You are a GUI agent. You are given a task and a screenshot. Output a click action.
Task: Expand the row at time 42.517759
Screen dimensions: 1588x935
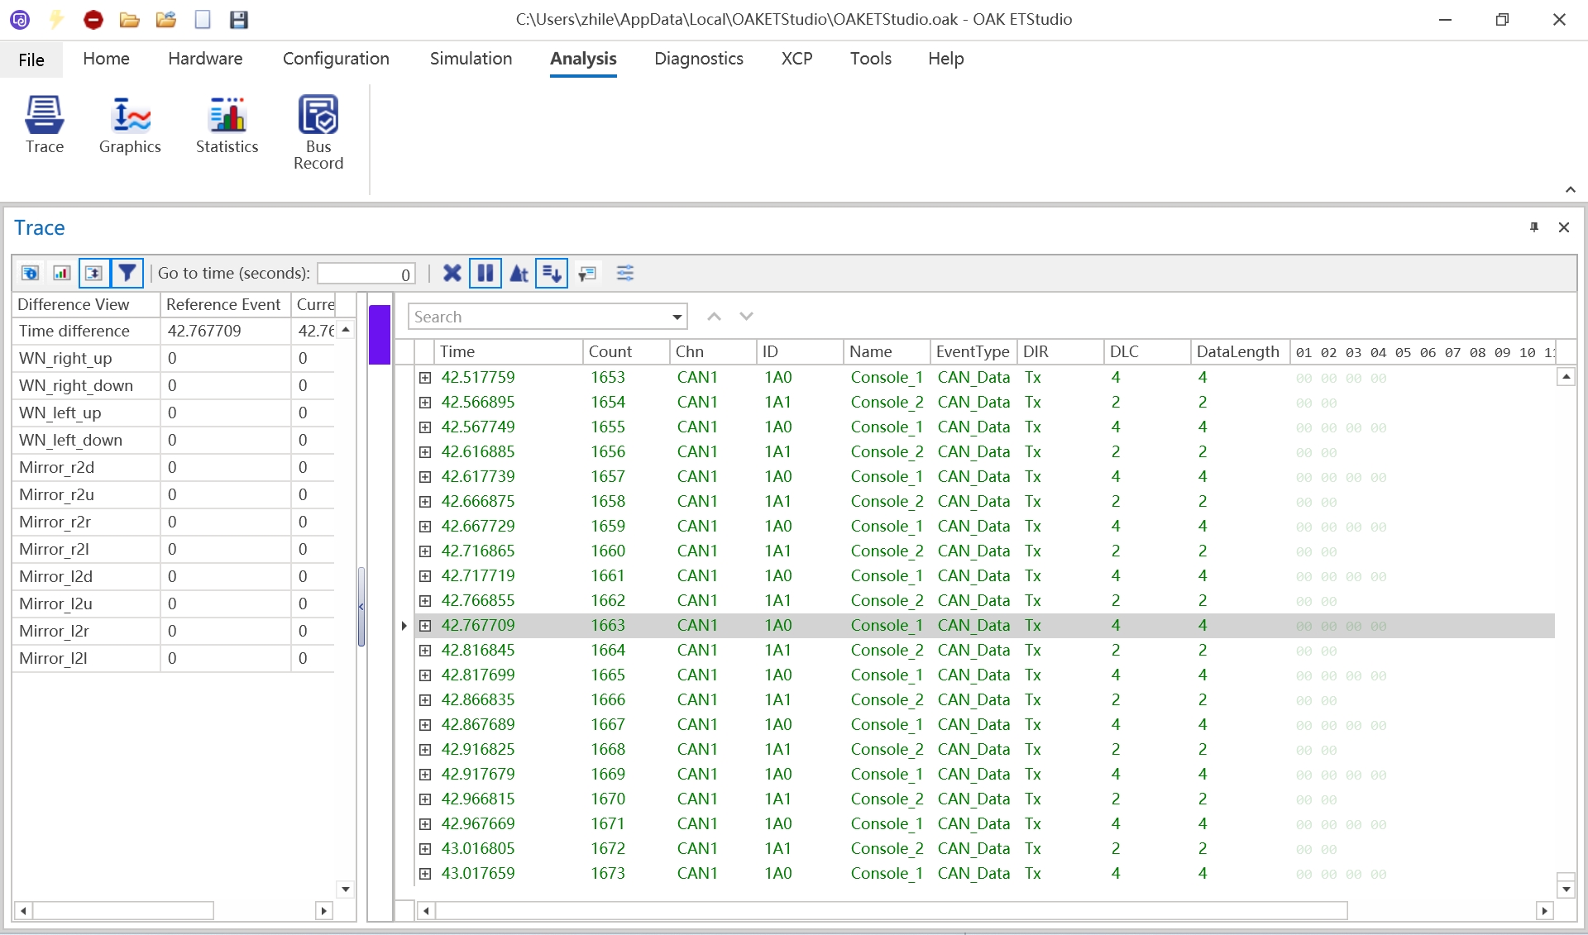[x=425, y=378]
